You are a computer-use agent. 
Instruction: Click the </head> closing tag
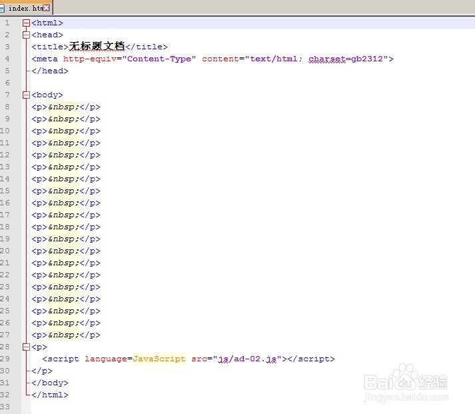tap(50, 71)
